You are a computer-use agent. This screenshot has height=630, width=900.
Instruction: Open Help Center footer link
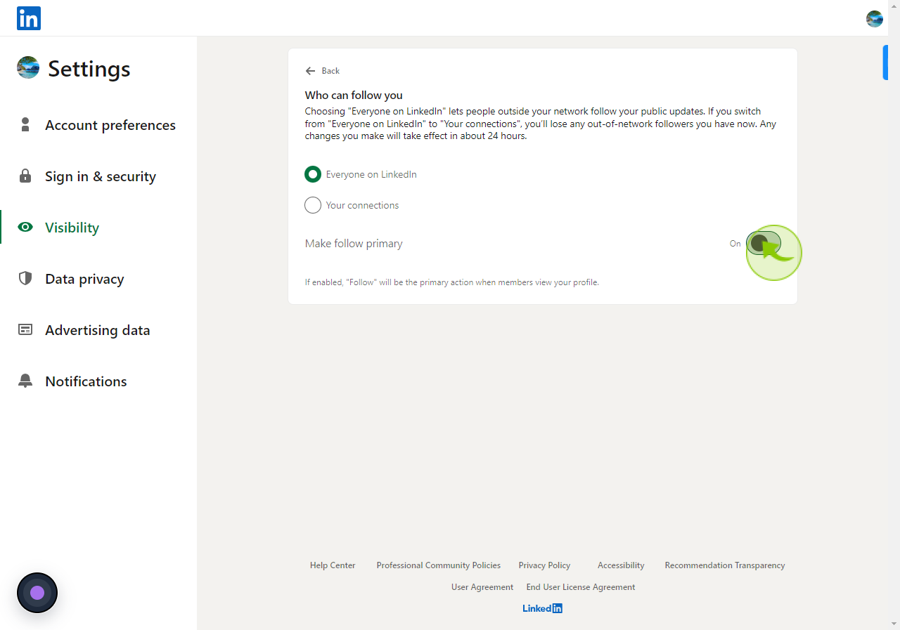(333, 565)
